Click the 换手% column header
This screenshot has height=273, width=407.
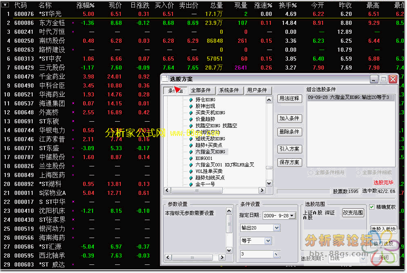point(288,5)
